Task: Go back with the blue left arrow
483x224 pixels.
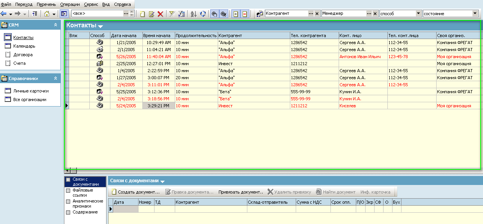Action: pyautogui.click(x=4, y=14)
